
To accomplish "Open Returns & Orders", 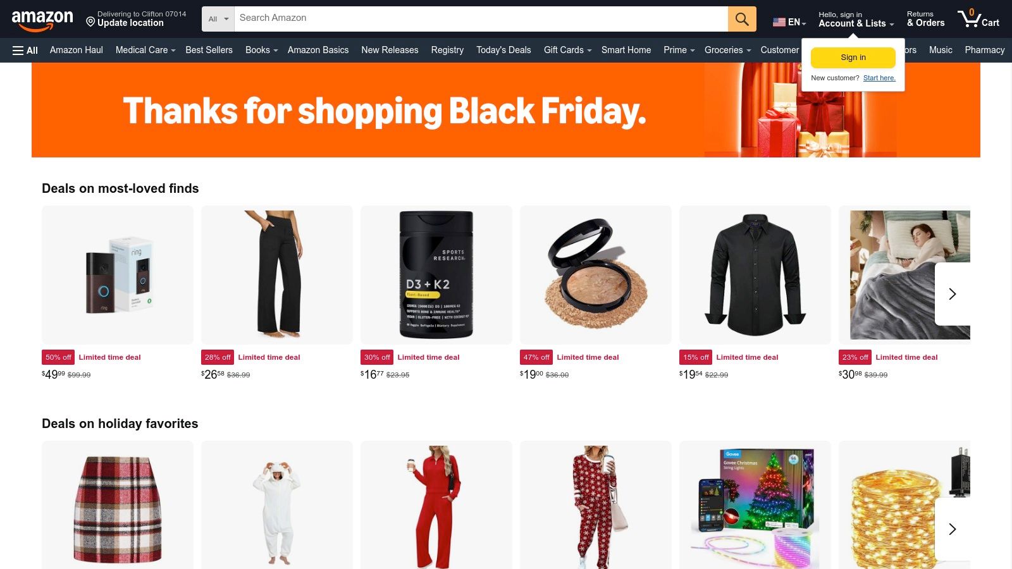I will click(x=925, y=19).
